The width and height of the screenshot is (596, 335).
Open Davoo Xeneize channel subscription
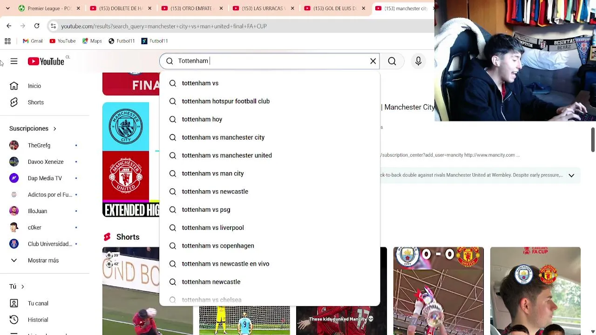(45, 161)
